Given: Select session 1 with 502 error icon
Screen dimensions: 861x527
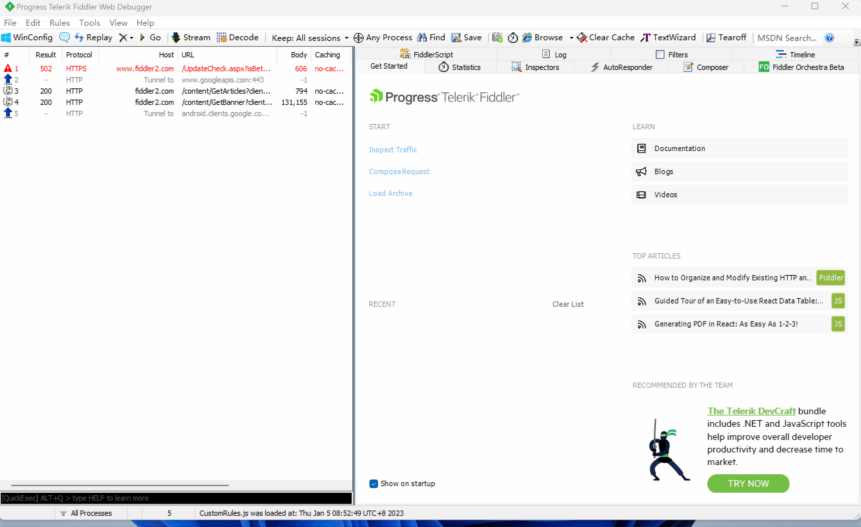Looking at the screenshot, I should (x=8, y=69).
